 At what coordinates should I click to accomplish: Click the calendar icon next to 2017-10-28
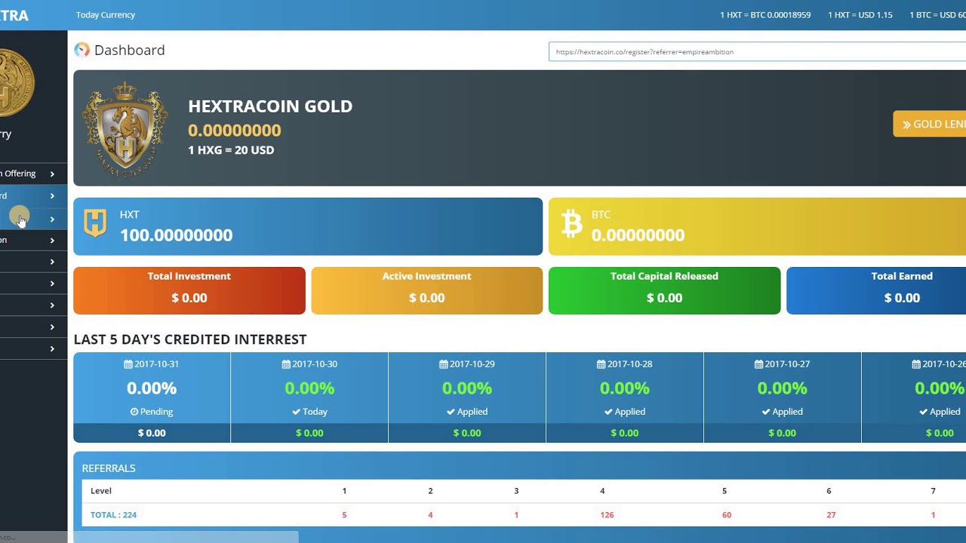(601, 364)
